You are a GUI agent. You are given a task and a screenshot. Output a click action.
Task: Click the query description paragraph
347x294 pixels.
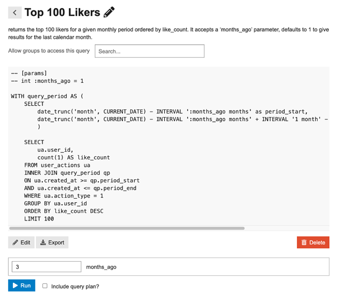[x=168, y=34]
